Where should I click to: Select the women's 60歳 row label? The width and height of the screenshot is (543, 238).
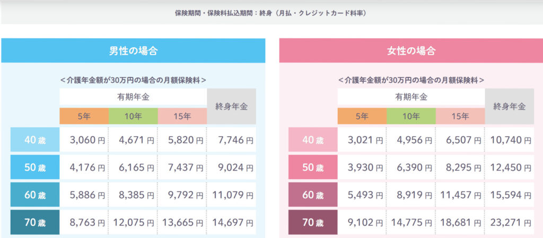coord(313,196)
